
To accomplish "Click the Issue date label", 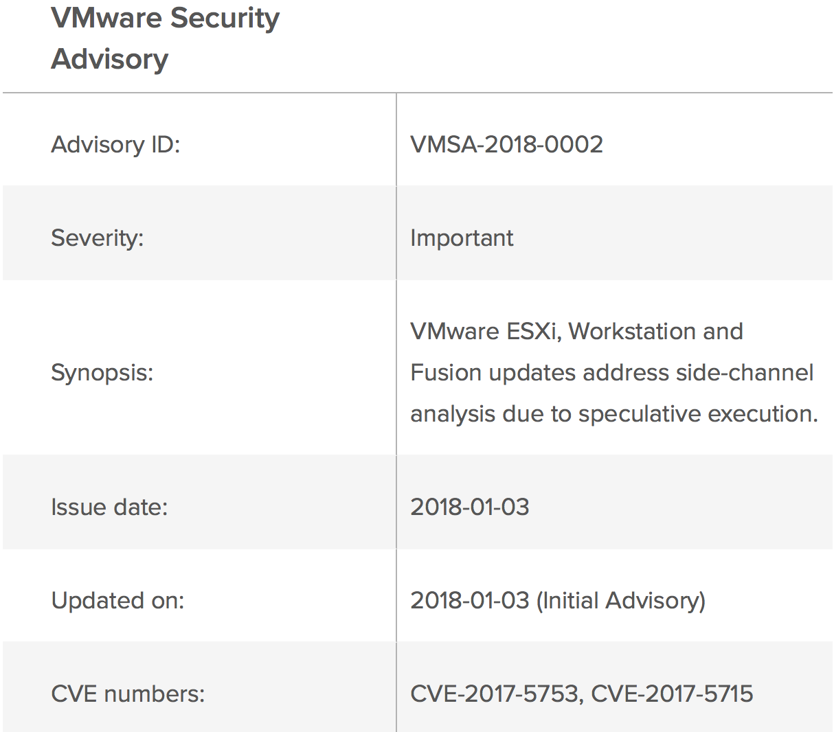I will 109,507.
